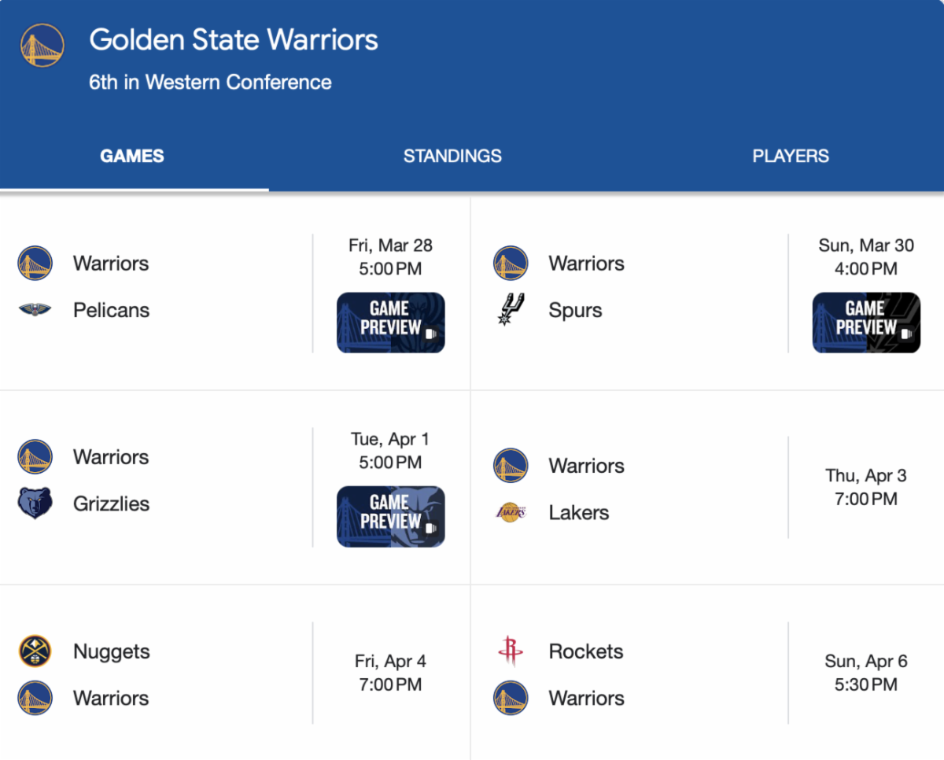Click the Grizzlies bear logo
Screen dimensions: 944x760
(x=35, y=504)
